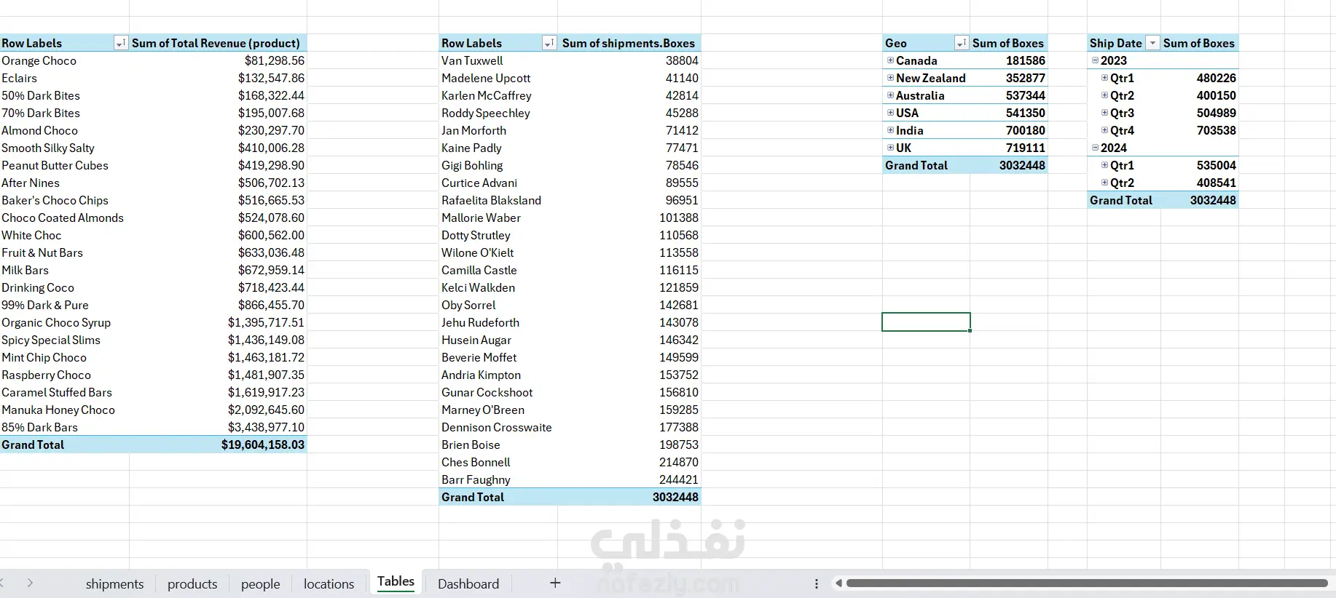Expand the India row details

(x=890, y=130)
